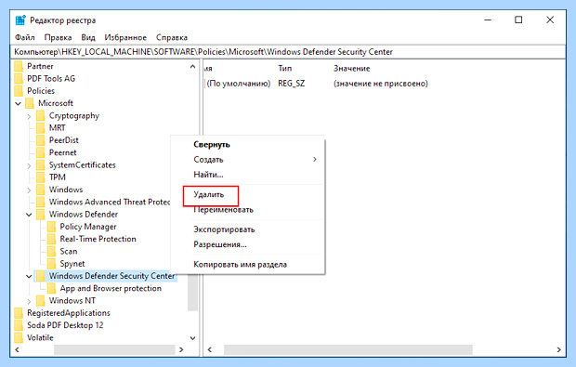Screen dimensions: 576x367
Task: Choose Разрешения... in context menu
Action: tap(220, 244)
